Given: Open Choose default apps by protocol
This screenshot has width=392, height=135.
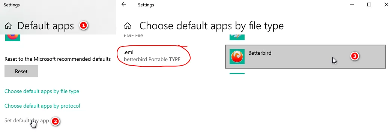Looking at the screenshot, I should tap(42, 106).
